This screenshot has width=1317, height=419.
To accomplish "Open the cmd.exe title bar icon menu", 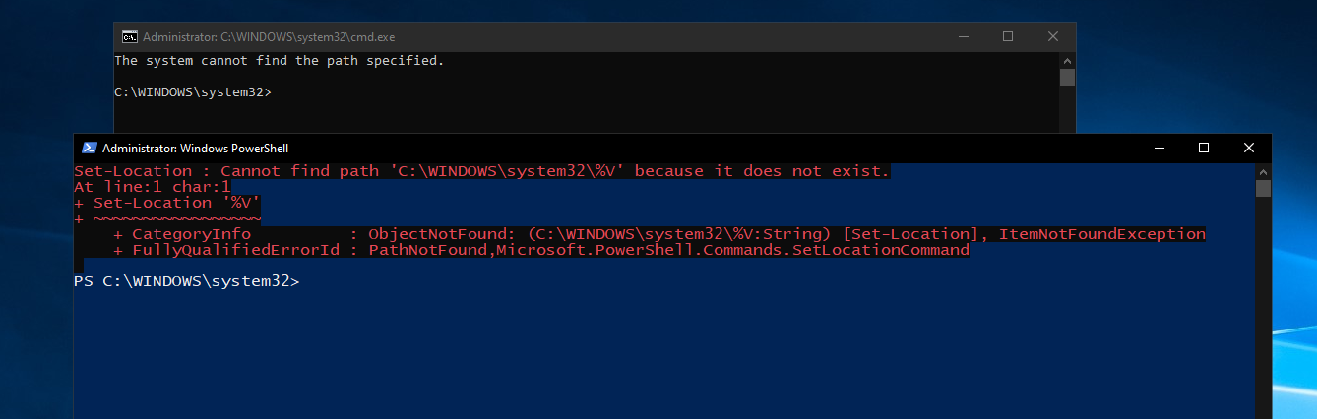I will 129,37.
